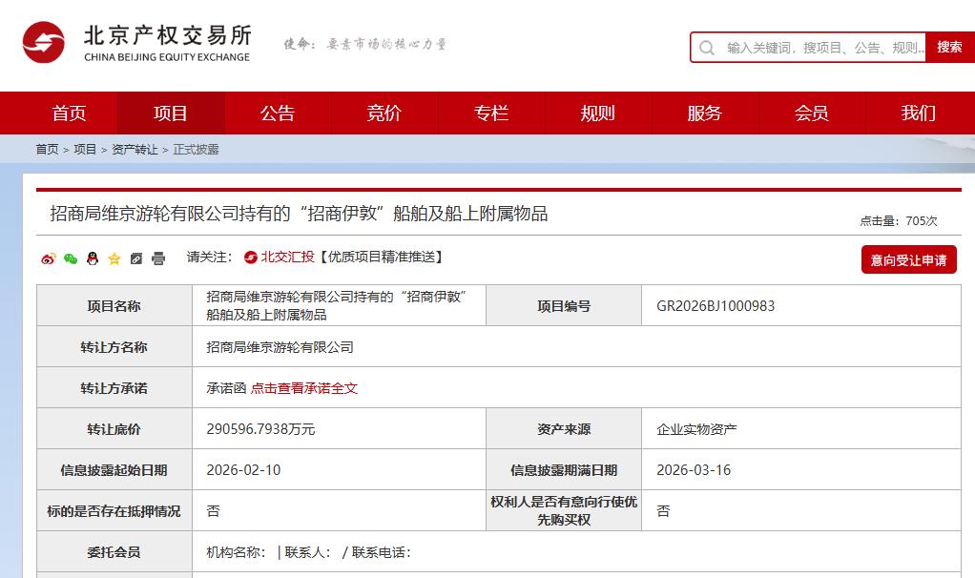
Task: Print the page with printer icon
Action: pyautogui.click(x=158, y=258)
